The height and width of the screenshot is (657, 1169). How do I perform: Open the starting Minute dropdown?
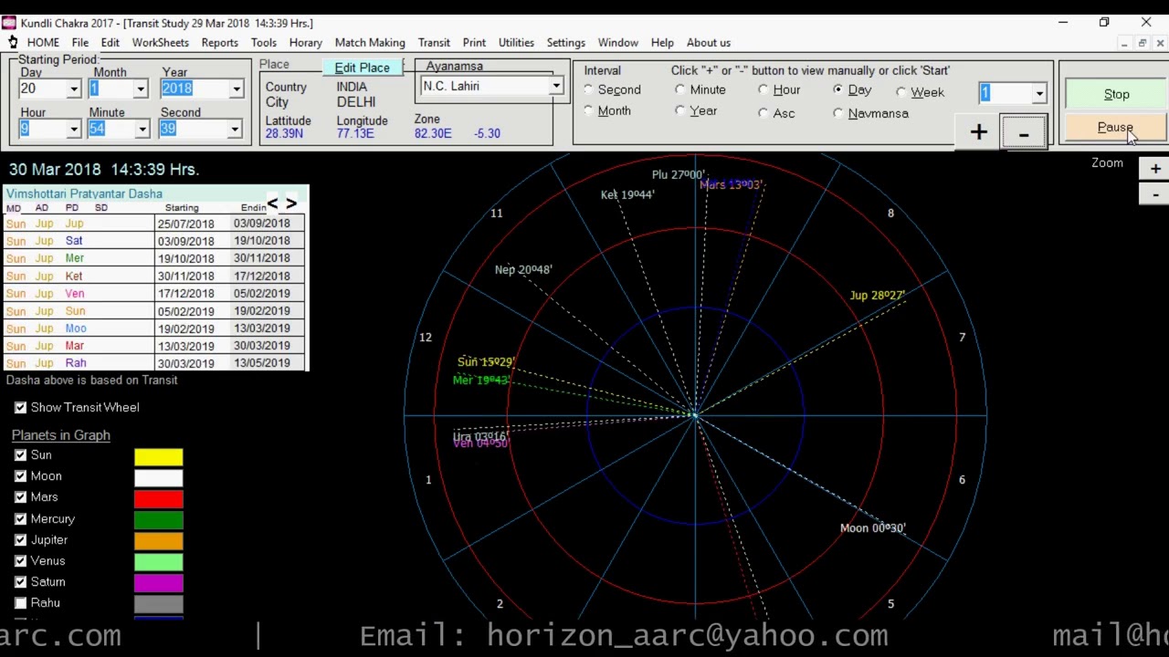pyautogui.click(x=142, y=129)
